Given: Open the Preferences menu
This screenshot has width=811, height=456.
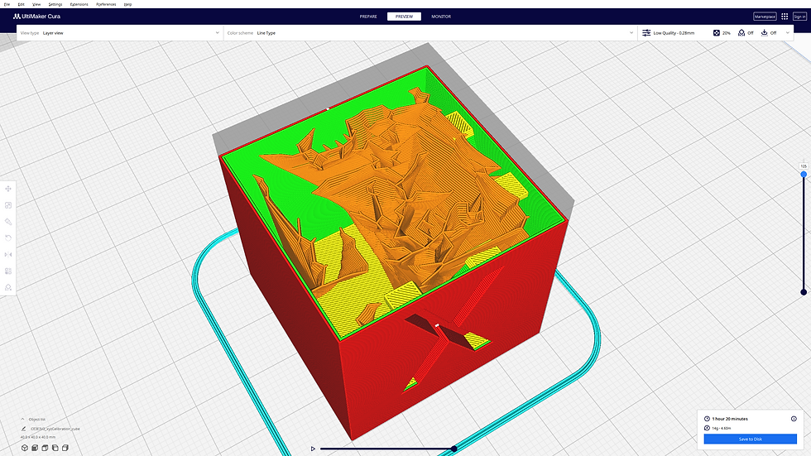Looking at the screenshot, I should (x=106, y=4).
